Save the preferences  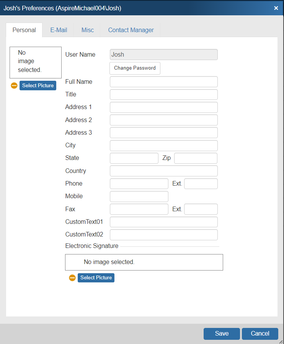pos(222,334)
